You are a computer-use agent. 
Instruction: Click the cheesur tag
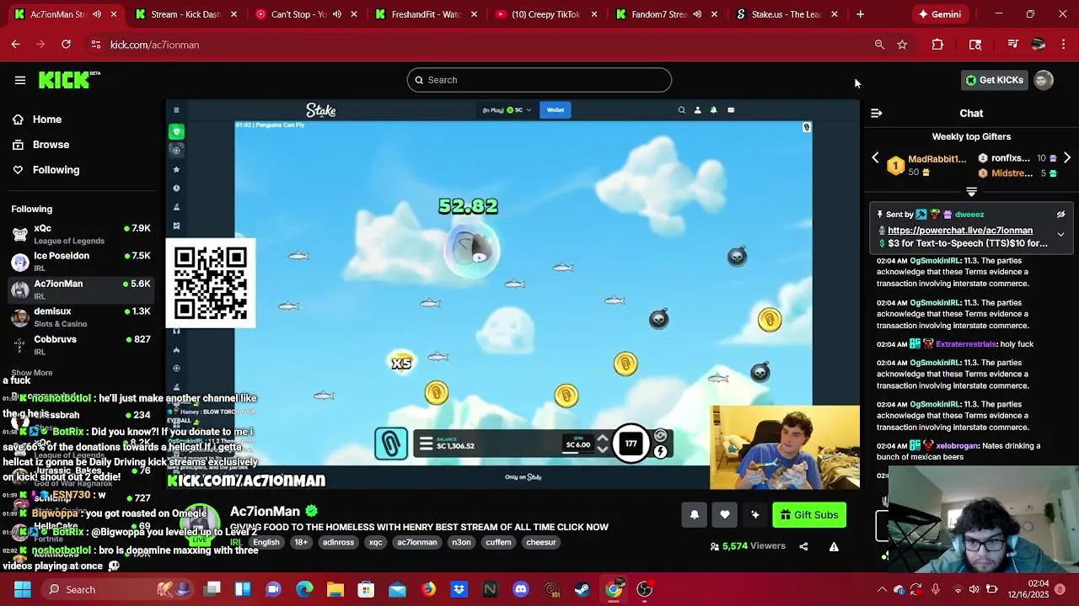tap(541, 543)
